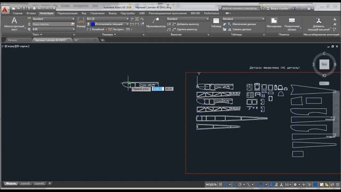This screenshot has width=341, height=192.
Task: Click the text 'Детали фюзеляжа (41 деталь)'
Action: coord(274,68)
